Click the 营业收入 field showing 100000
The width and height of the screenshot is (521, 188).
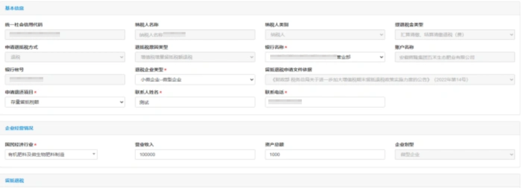point(195,154)
